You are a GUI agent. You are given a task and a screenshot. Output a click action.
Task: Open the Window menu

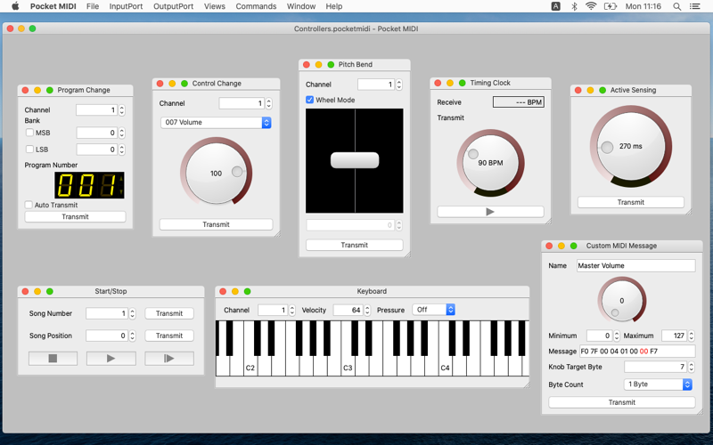pyautogui.click(x=301, y=6)
